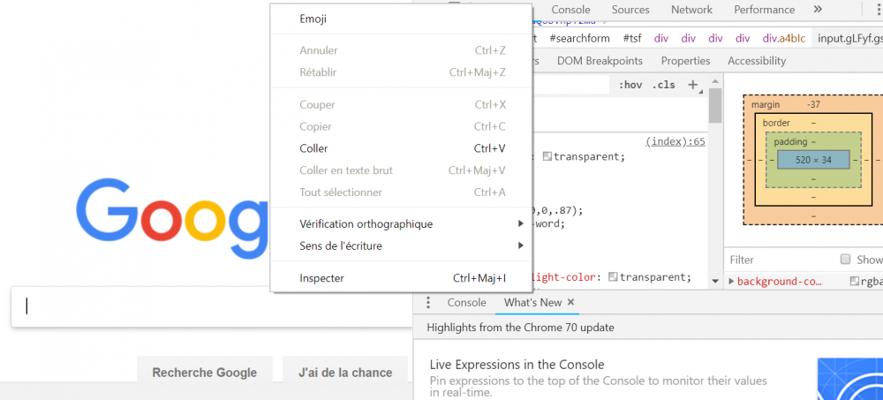Toggle the :hov element state button

click(630, 85)
